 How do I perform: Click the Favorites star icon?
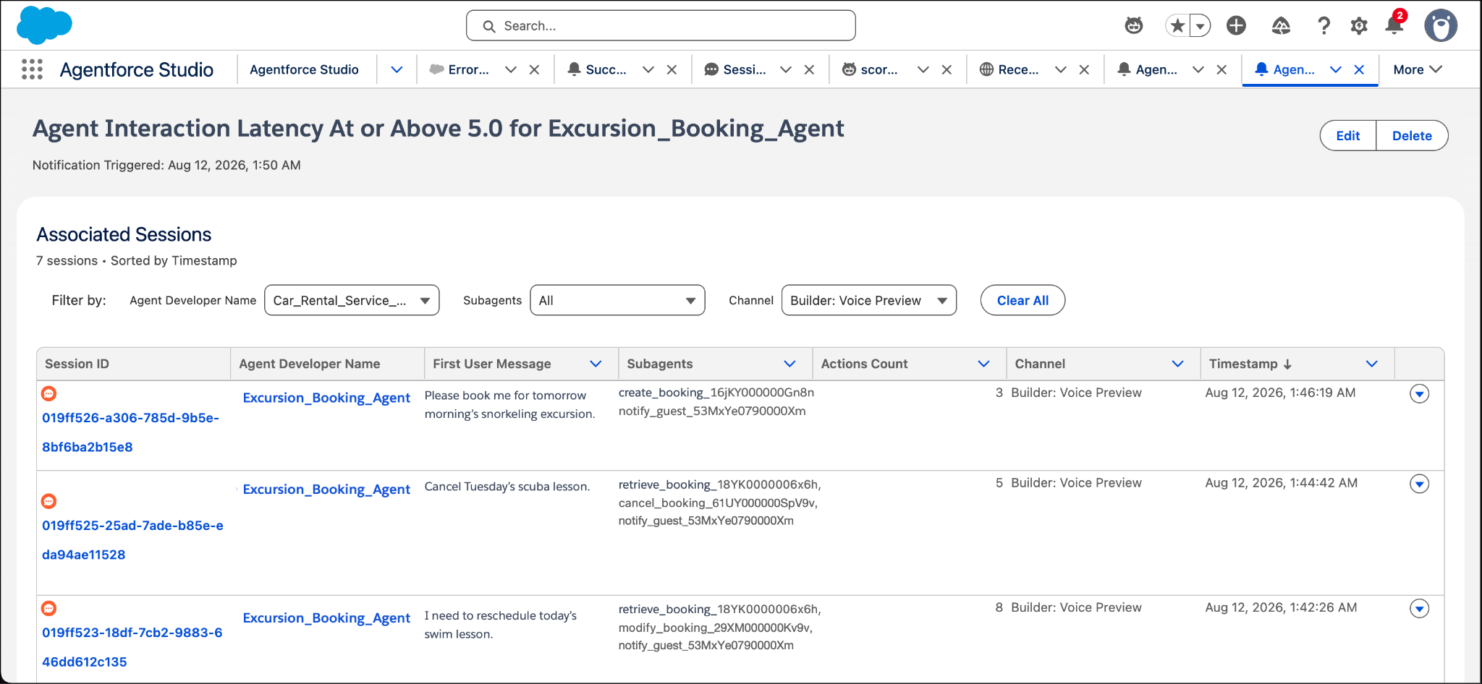point(1177,26)
